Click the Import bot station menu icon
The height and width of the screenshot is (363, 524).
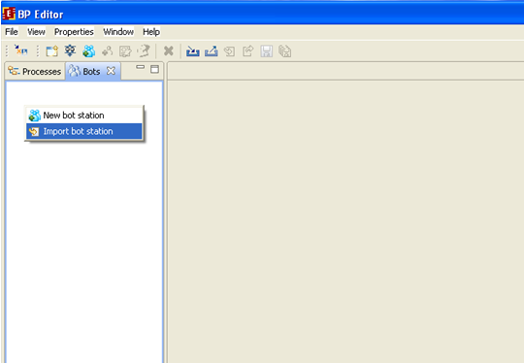34,132
